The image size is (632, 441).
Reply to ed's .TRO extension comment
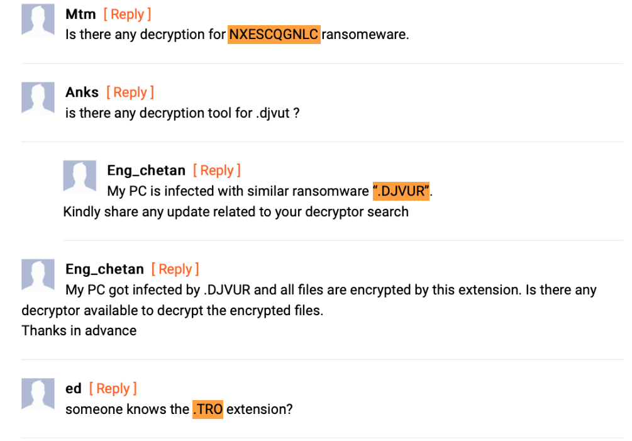[x=113, y=389]
